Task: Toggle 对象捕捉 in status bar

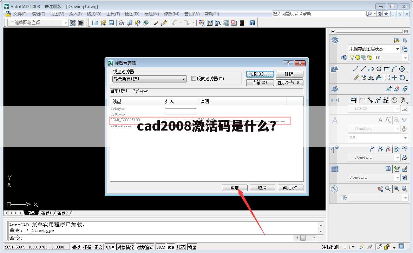Action: point(125,247)
